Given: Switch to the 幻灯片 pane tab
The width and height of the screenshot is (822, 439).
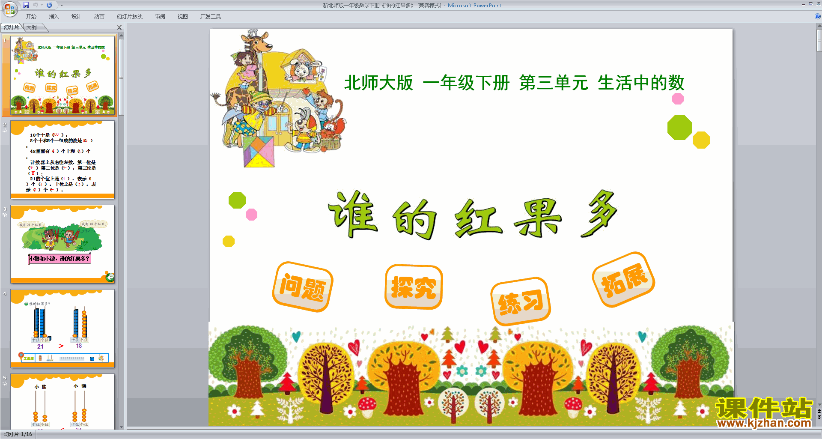Looking at the screenshot, I should [12, 27].
